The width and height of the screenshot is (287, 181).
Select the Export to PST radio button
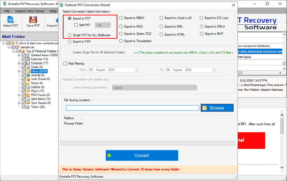[70, 19]
